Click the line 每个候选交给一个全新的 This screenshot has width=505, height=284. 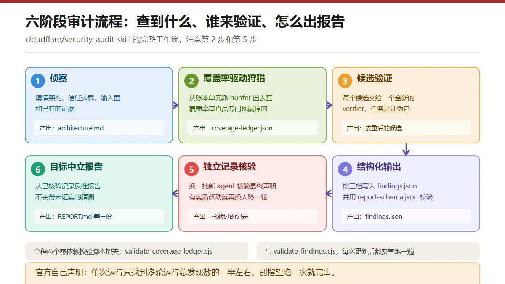tap(378, 98)
